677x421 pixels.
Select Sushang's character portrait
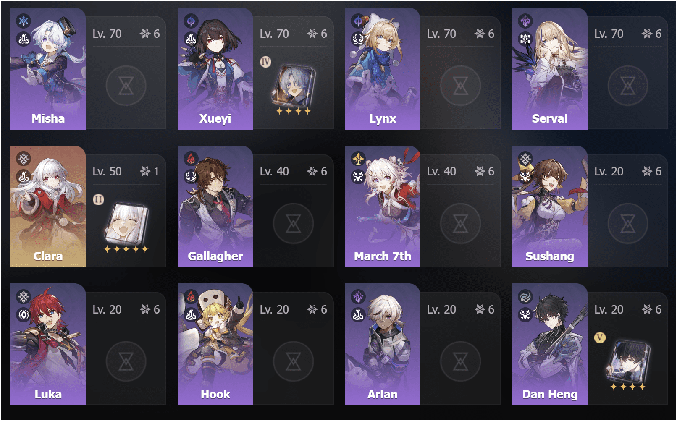(x=550, y=207)
